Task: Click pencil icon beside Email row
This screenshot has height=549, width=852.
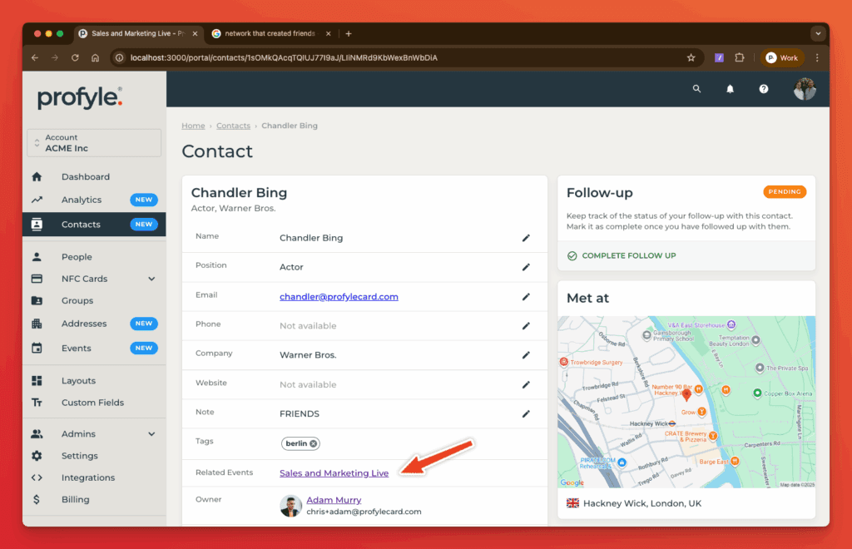Action: [526, 296]
